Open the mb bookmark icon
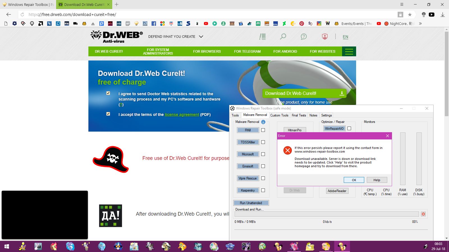The image size is (449, 252). 119,24
